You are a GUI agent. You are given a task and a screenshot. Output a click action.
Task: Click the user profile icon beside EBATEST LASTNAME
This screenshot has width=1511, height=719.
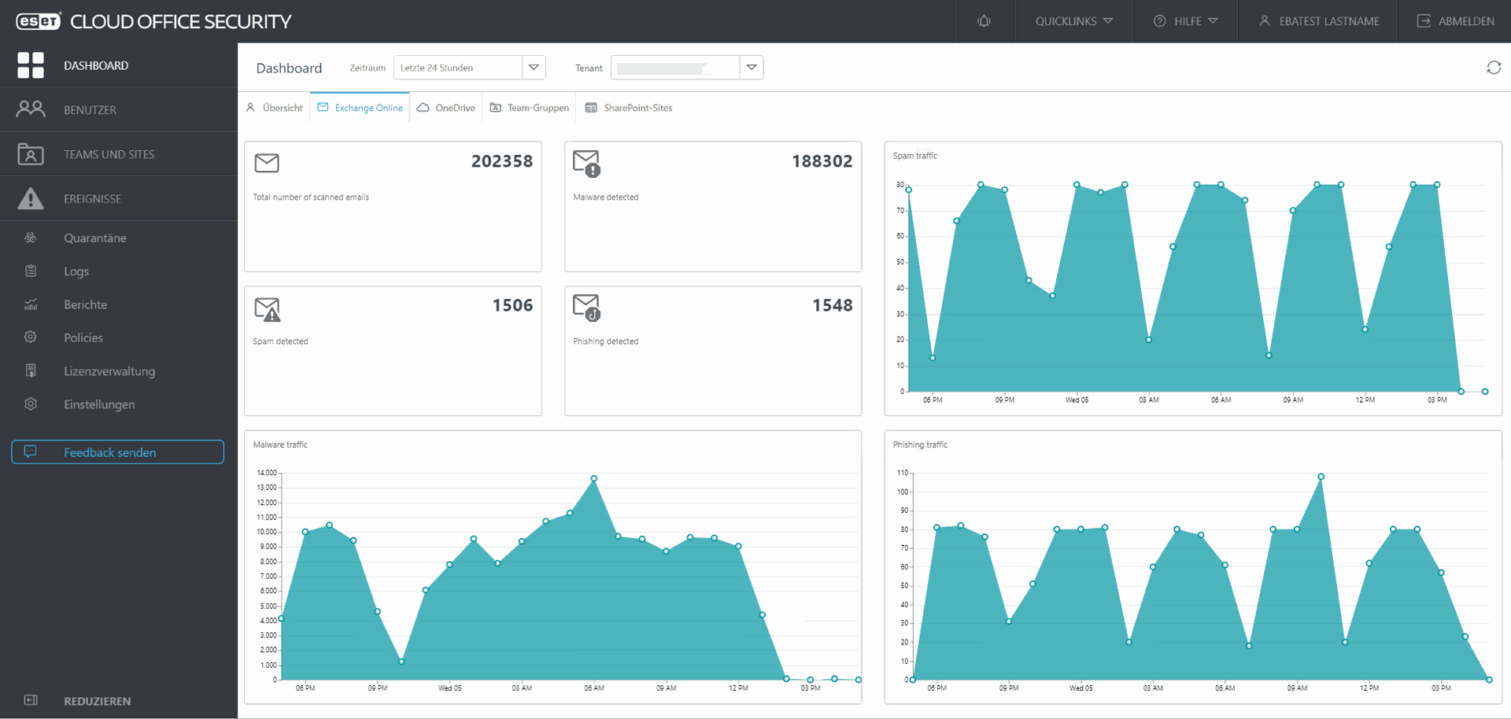click(x=1264, y=21)
